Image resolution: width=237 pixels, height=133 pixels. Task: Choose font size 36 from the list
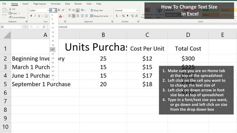click(x=53, y=71)
